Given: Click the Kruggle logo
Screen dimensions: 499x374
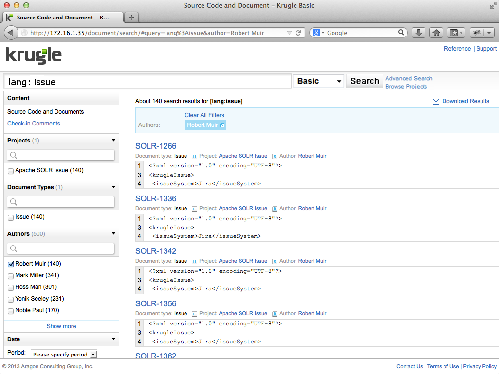Looking at the screenshot, I should point(34,55).
